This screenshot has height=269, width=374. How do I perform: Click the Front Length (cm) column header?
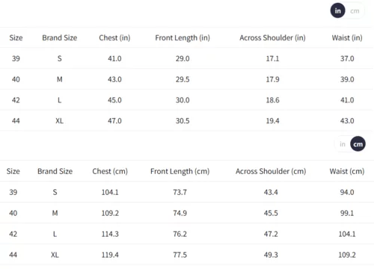tap(180, 171)
